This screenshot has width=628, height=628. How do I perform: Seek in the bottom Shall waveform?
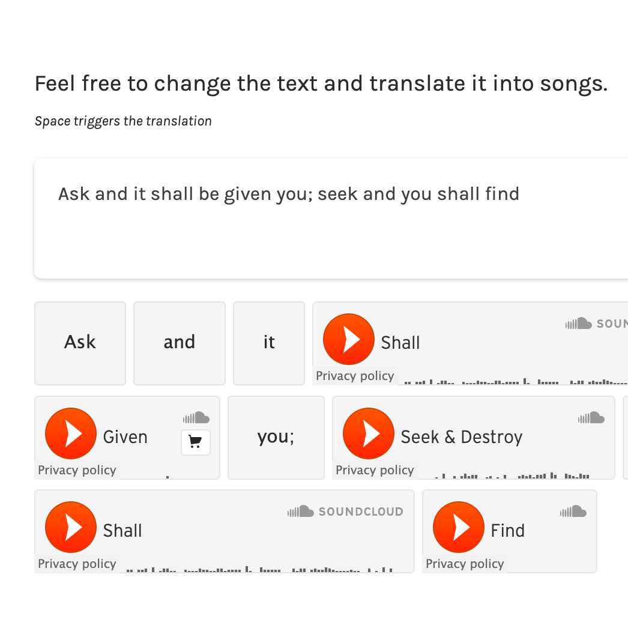[x=258, y=567]
